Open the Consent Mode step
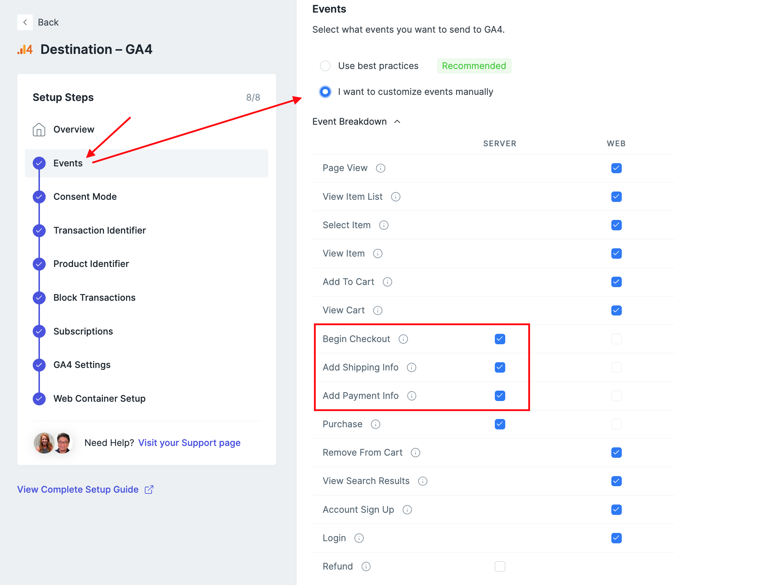771x585 pixels. click(85, 197)
